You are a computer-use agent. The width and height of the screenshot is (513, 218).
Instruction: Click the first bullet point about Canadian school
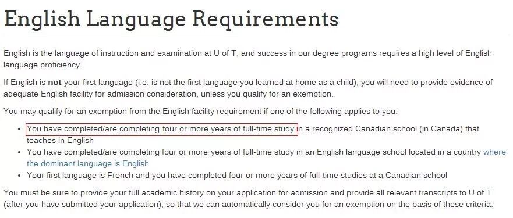(x=253, y=134)
